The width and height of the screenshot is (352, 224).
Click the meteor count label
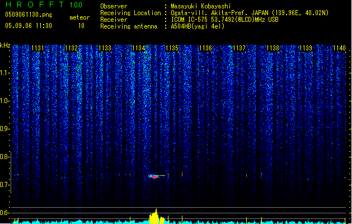click(x=79, y=17)
